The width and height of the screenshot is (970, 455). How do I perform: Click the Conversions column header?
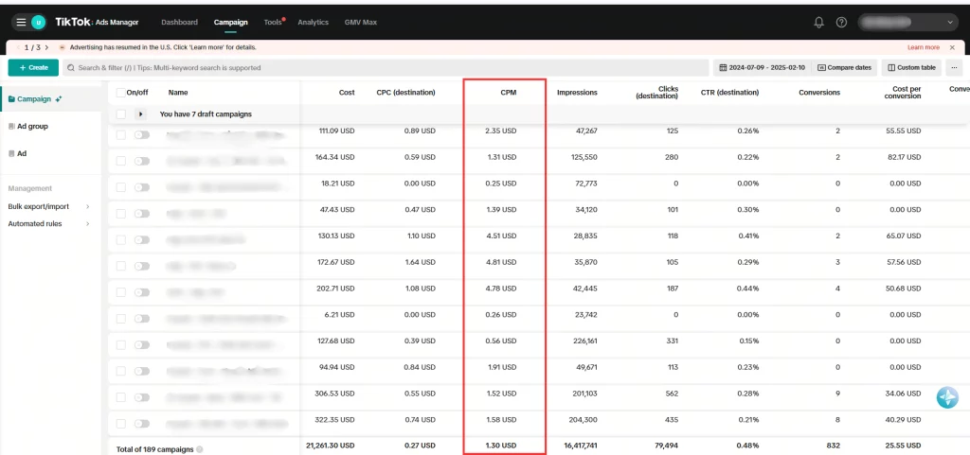click(x=819, y=93)
